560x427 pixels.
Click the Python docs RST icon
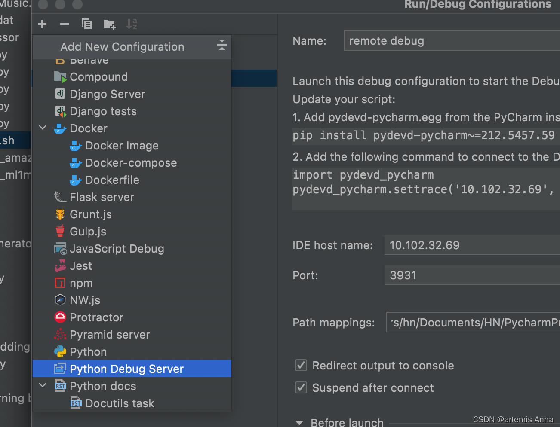click(x=60, y=386)
